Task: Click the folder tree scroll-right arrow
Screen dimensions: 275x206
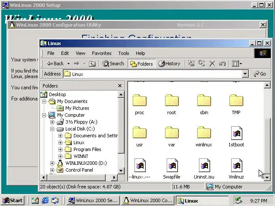Action: 114,177
